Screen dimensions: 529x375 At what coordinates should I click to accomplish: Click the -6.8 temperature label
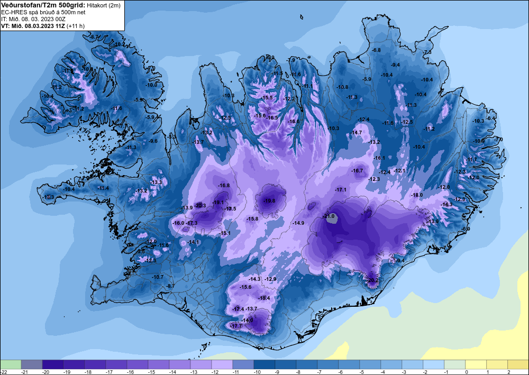[x=376, y=50]
